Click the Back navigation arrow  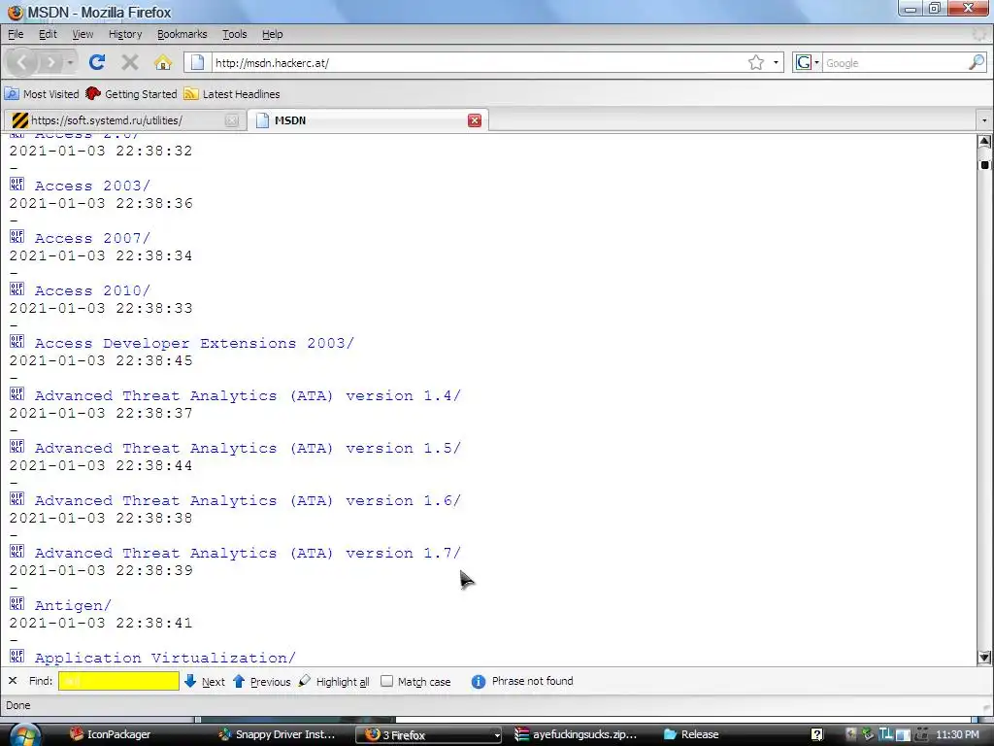(x=21, y=62)
